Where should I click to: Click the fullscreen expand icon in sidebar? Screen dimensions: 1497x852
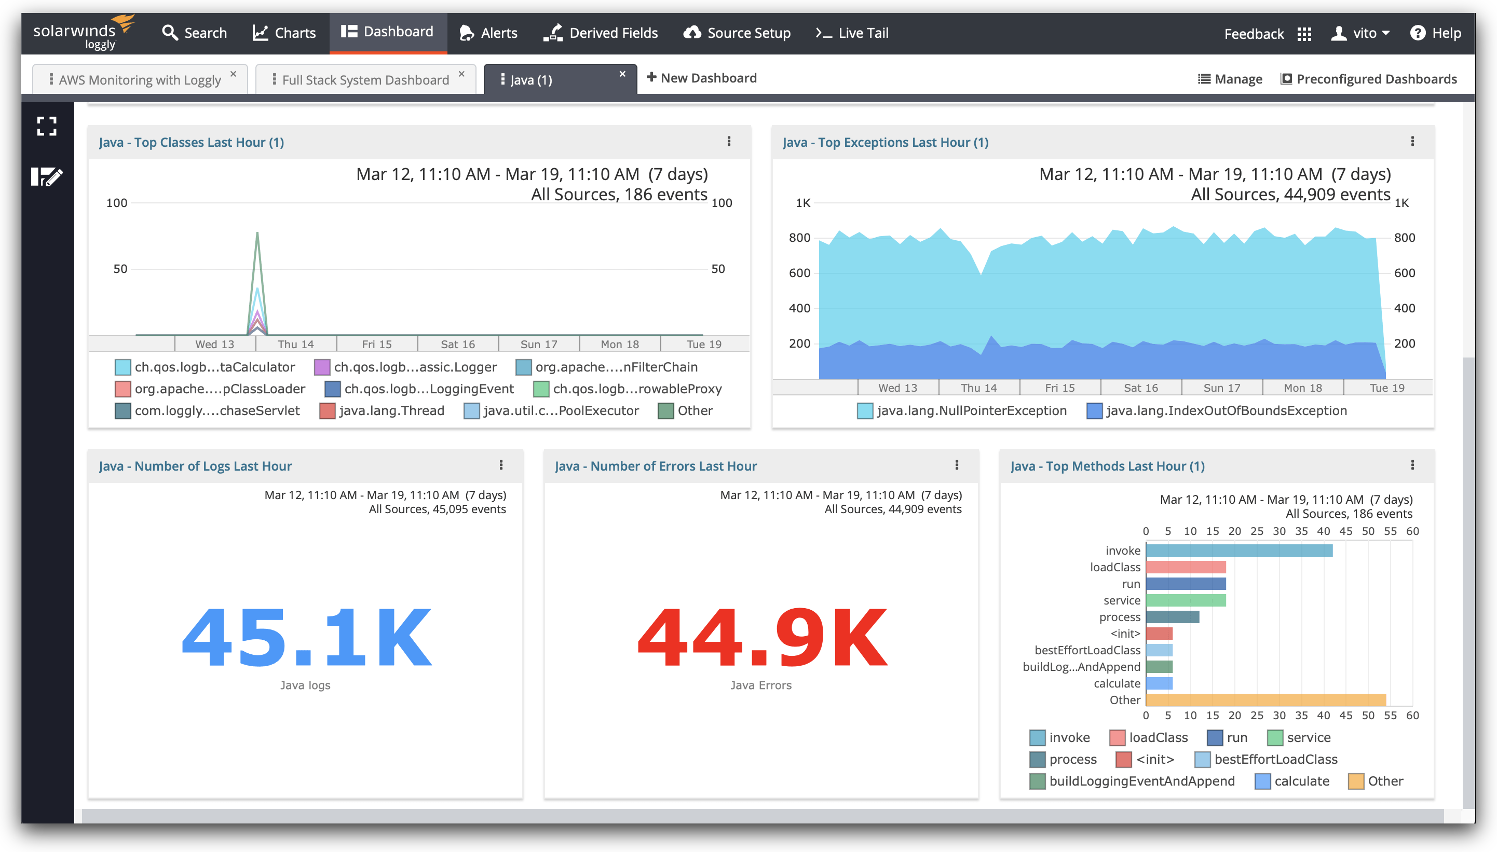click(x=47, y=126)
